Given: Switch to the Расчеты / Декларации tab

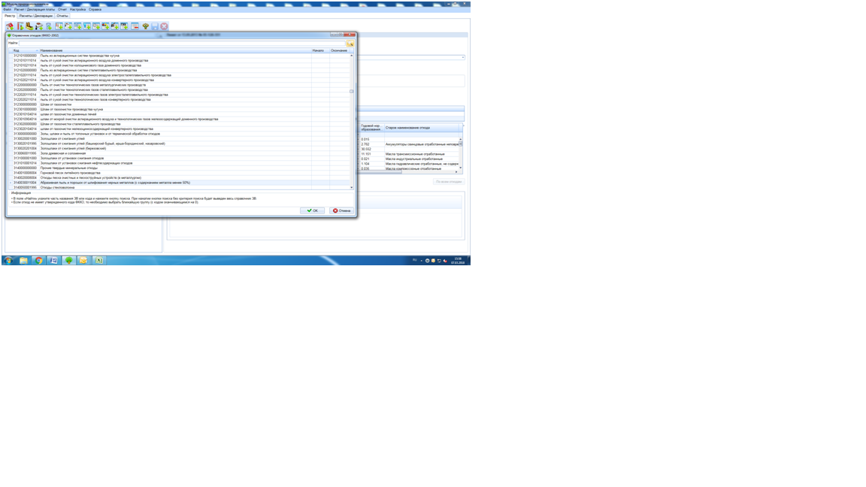Looking at the screenshot, I should pos(36,15).
